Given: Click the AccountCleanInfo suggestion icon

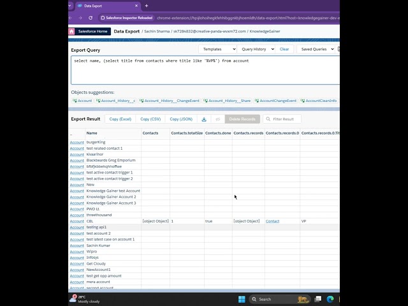Looking at the screenshot, I should click(x=303, y=101).
